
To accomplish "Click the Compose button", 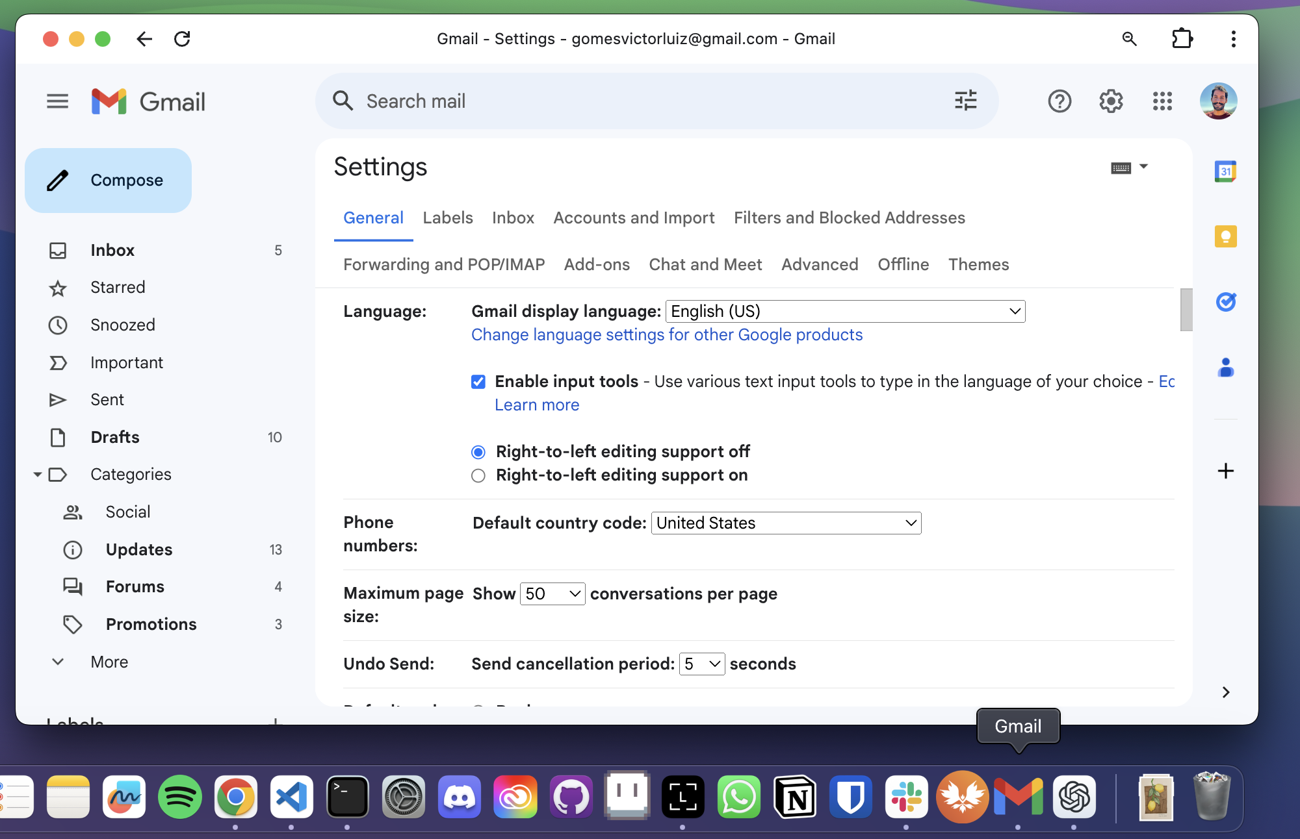I will (x=109, y=181).
